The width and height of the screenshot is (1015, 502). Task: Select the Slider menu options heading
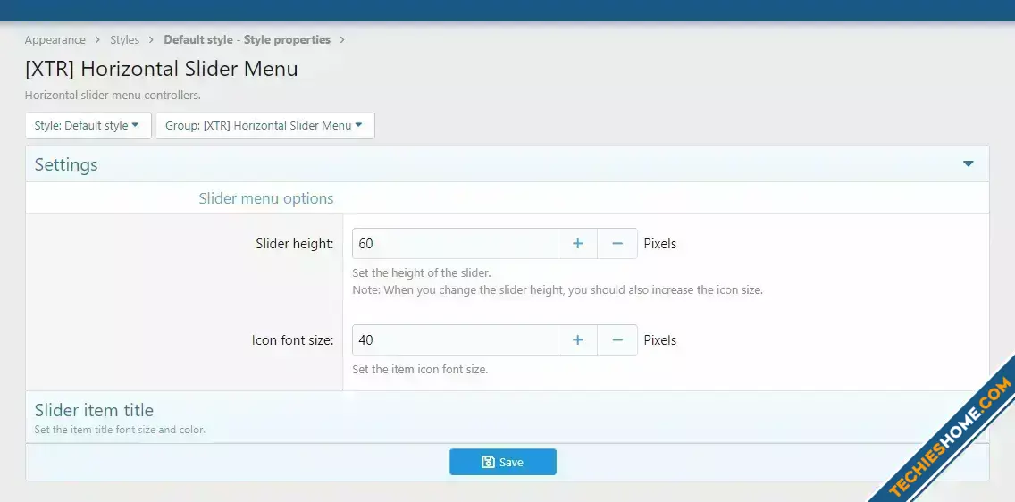pyautogui.click(x=265, y=198)
